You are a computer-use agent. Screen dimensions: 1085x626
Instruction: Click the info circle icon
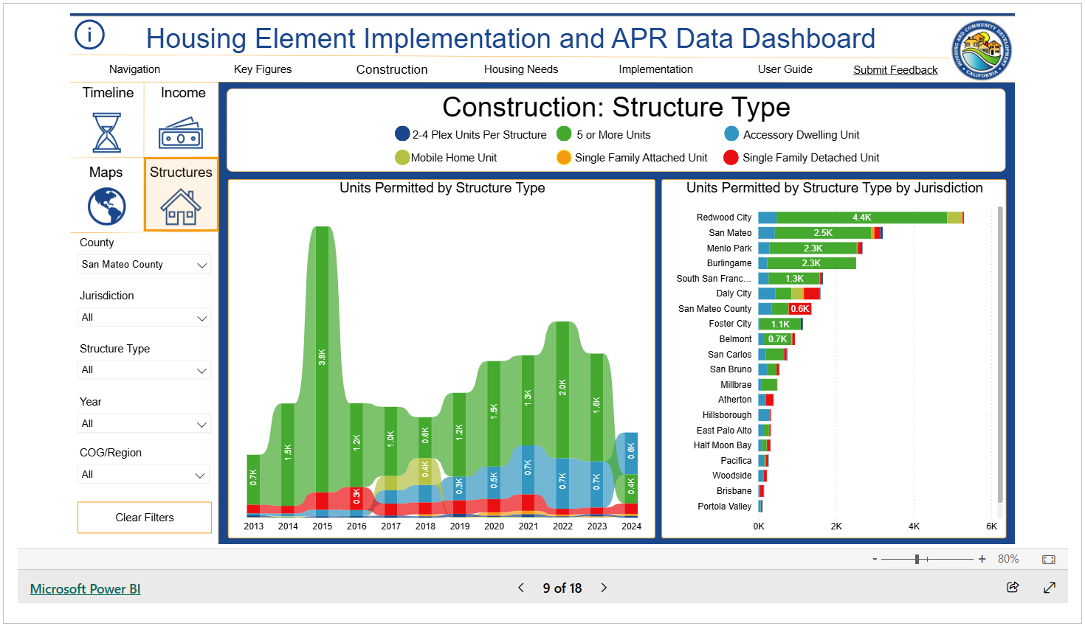[89, 35]
